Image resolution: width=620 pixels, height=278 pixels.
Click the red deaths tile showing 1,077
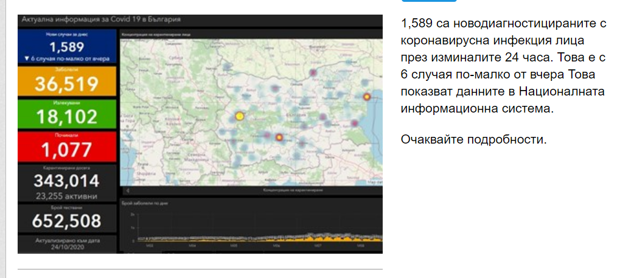click(x=67, y=147)
